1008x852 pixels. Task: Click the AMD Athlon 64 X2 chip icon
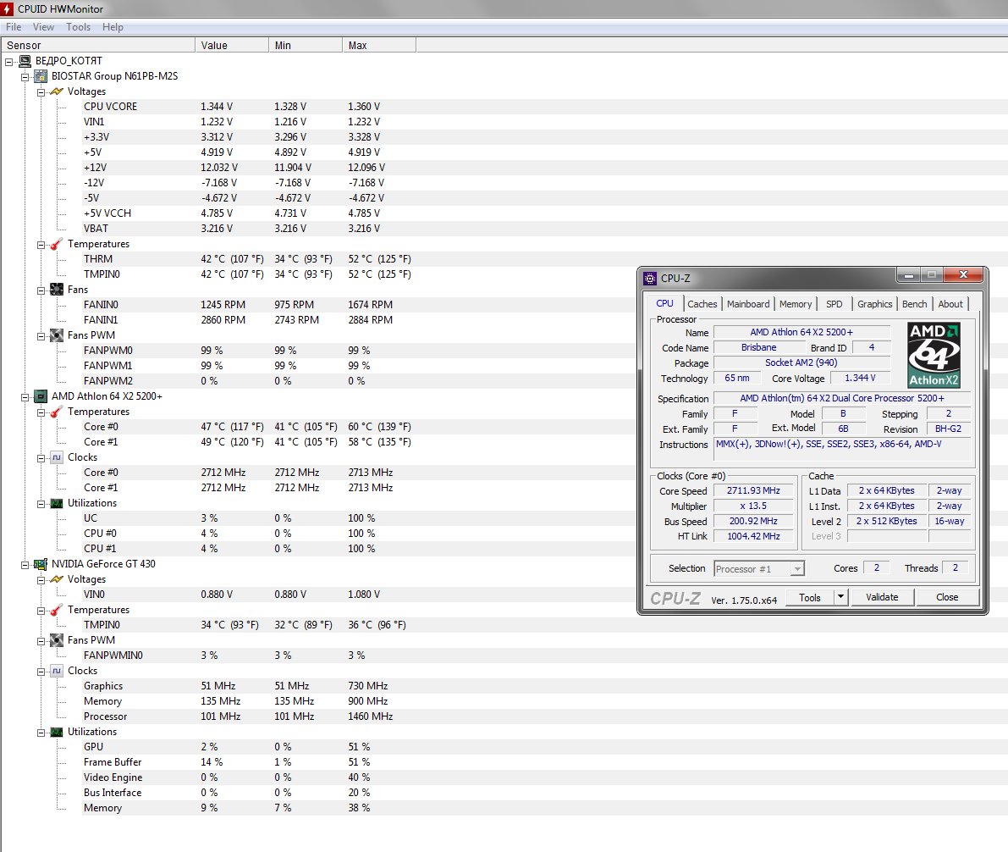pos(41,396)
